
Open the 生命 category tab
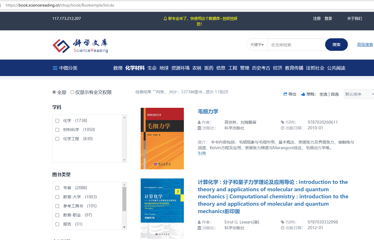click(x=152, y=68)
